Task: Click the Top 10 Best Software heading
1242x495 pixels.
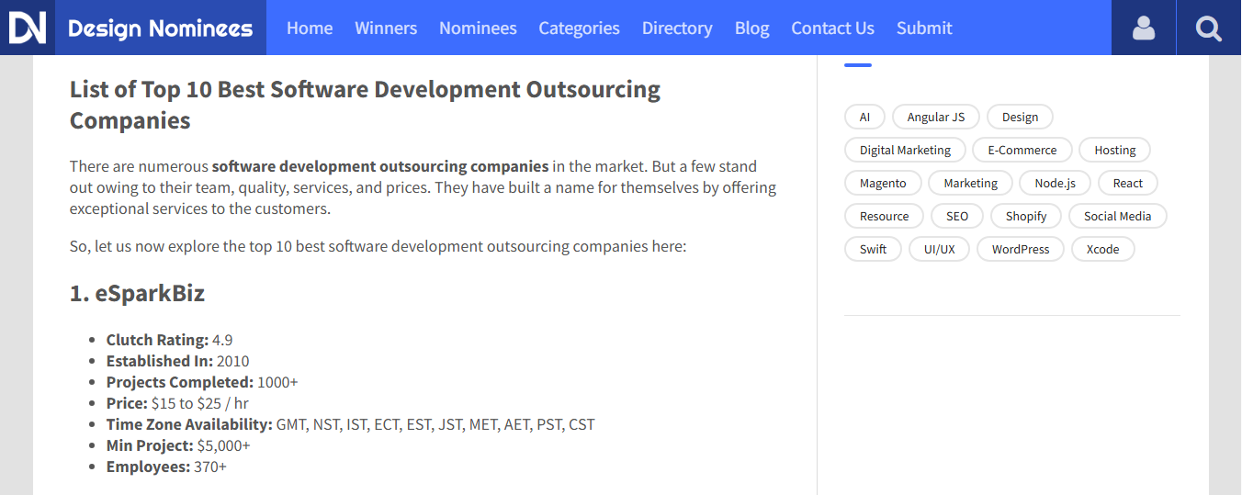Action: pos(365,105)
